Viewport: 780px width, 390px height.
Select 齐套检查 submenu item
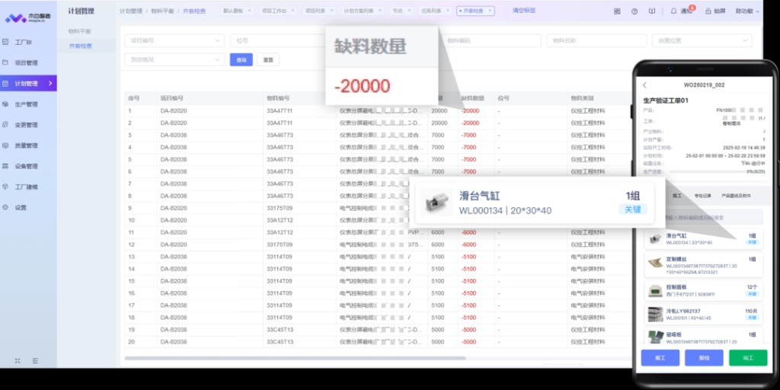pos(81,46)
